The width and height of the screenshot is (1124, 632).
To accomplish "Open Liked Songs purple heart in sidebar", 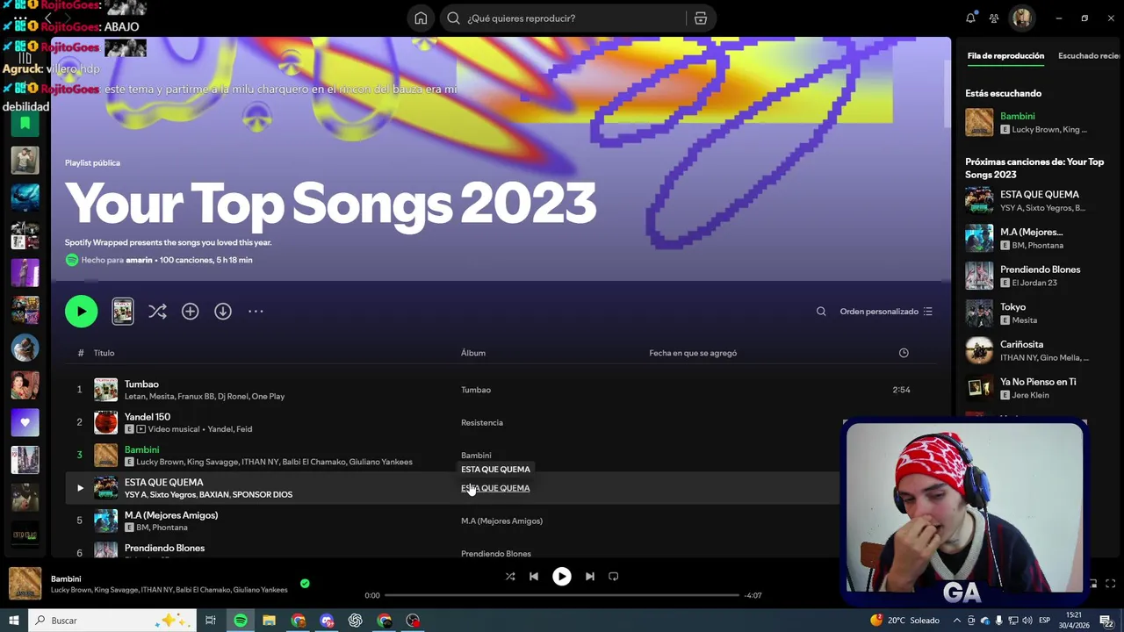I will point(25,422).
